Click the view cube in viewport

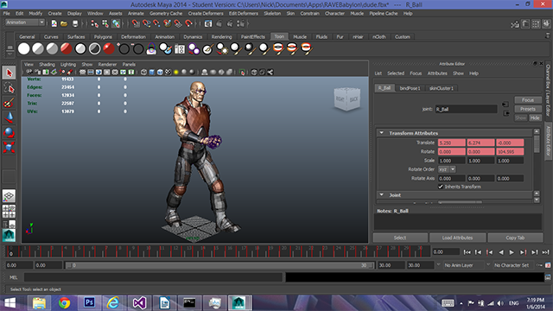point(346,98)
